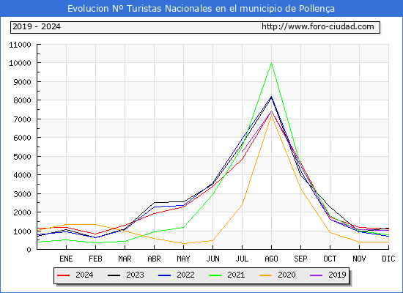403x293 pixels.
Task: Select the 2020 legend label
Action: pyautogui.click(x=286, y=275)
